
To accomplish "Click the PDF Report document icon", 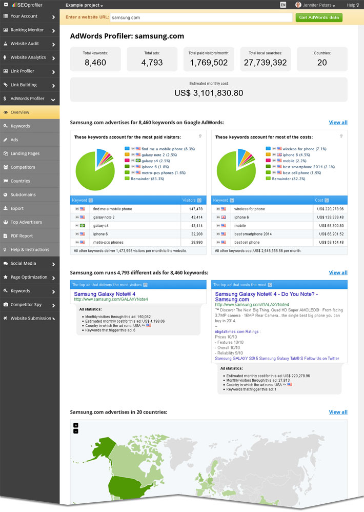I will [x=6, y=236].
